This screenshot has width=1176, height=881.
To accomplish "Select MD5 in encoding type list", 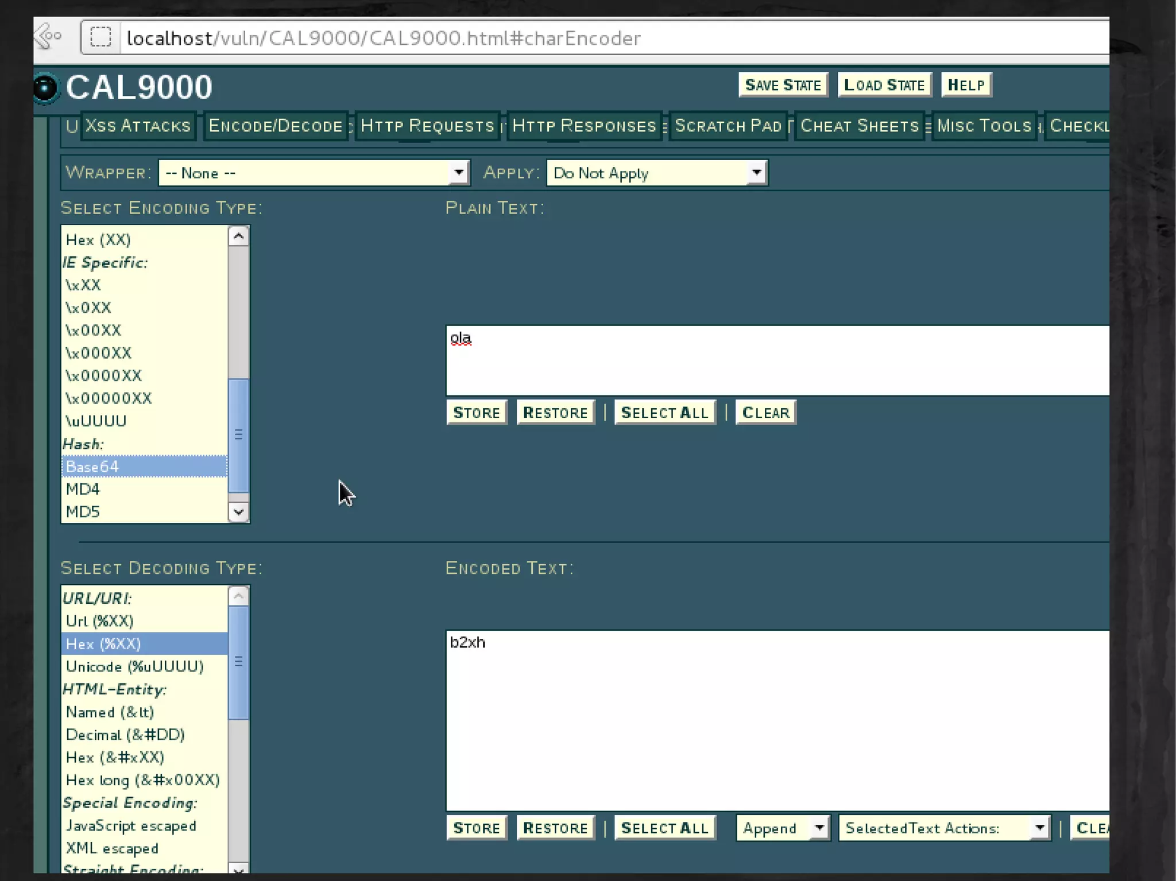I will coord(83,511).
